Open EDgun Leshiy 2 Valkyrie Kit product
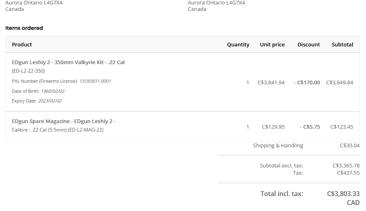 point(68,63)
